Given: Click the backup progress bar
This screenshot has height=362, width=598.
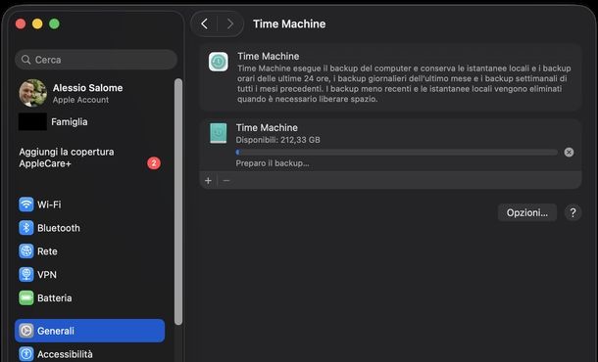Looking at the screenshot, I should coord(397,153).
